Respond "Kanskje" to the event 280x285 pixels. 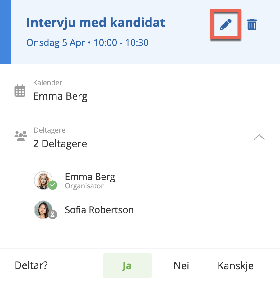coord(235,266)
